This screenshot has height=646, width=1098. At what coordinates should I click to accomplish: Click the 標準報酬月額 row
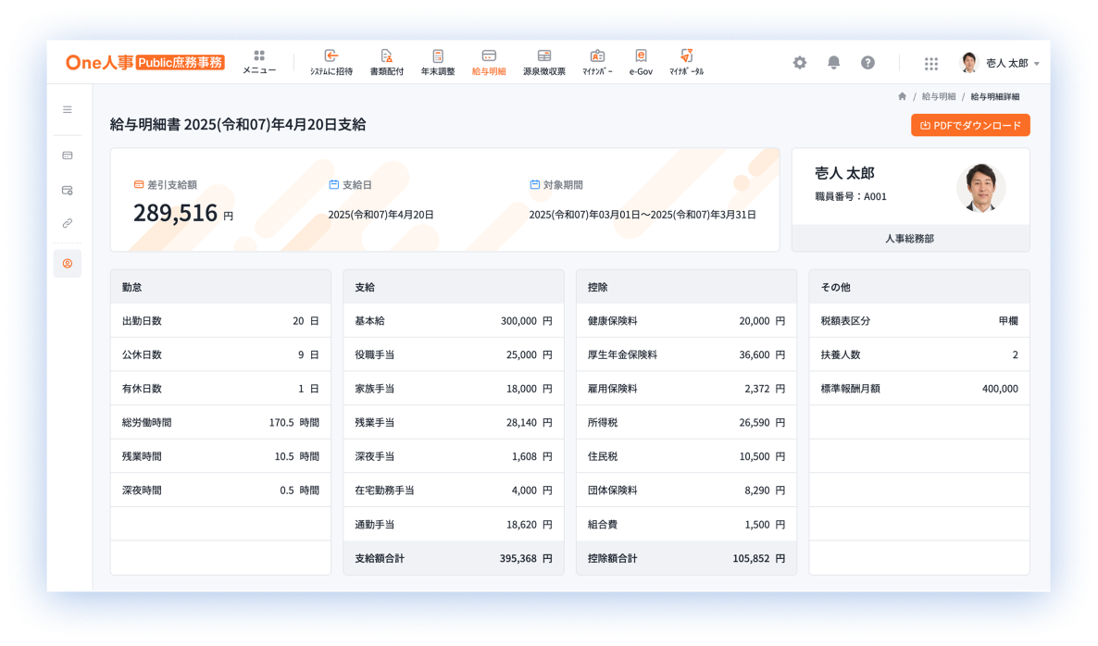(x=919, y=389)
